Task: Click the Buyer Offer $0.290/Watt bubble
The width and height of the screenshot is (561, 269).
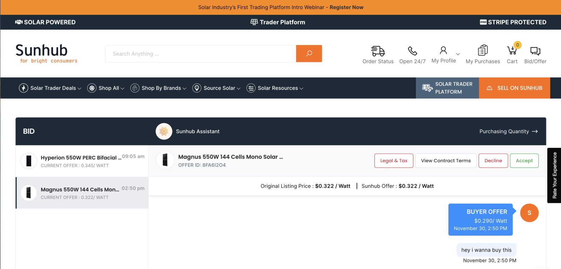Action: pos(480,220)
